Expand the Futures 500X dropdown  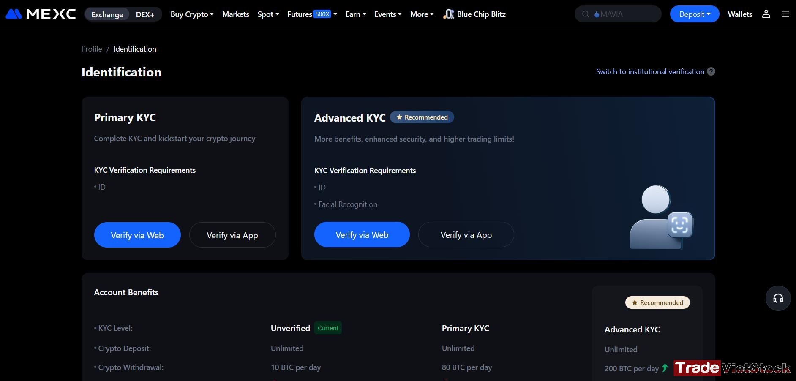(x=312, y=14)
